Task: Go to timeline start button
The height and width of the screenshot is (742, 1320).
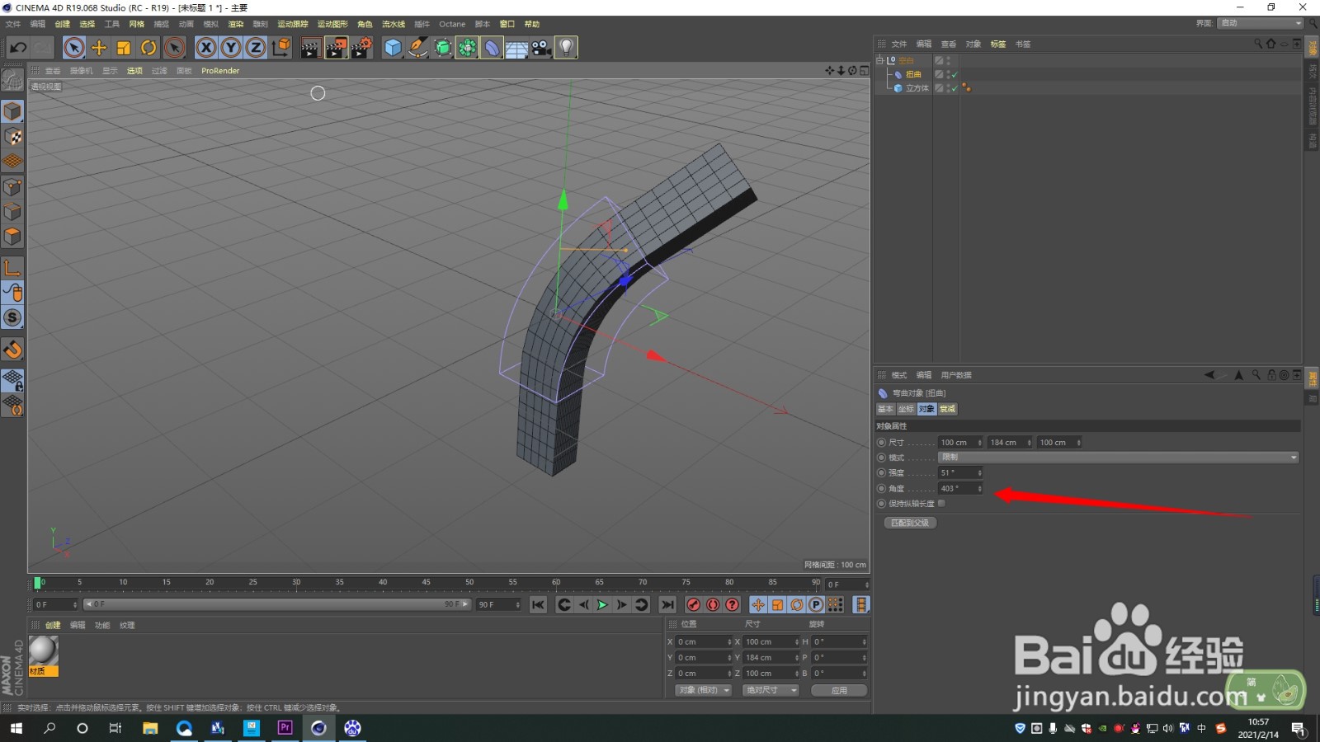Action: click(x=538, y=604)
